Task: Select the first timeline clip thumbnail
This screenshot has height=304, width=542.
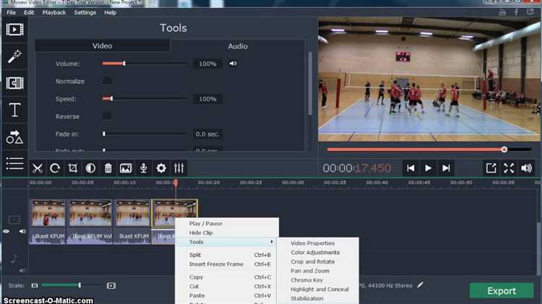Action: pyautogui.click(x=48, y=213)
